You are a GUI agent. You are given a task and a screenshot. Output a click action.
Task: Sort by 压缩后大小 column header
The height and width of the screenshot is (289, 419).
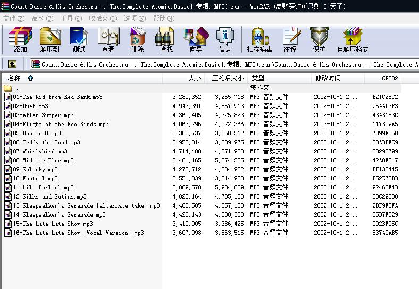226,78
